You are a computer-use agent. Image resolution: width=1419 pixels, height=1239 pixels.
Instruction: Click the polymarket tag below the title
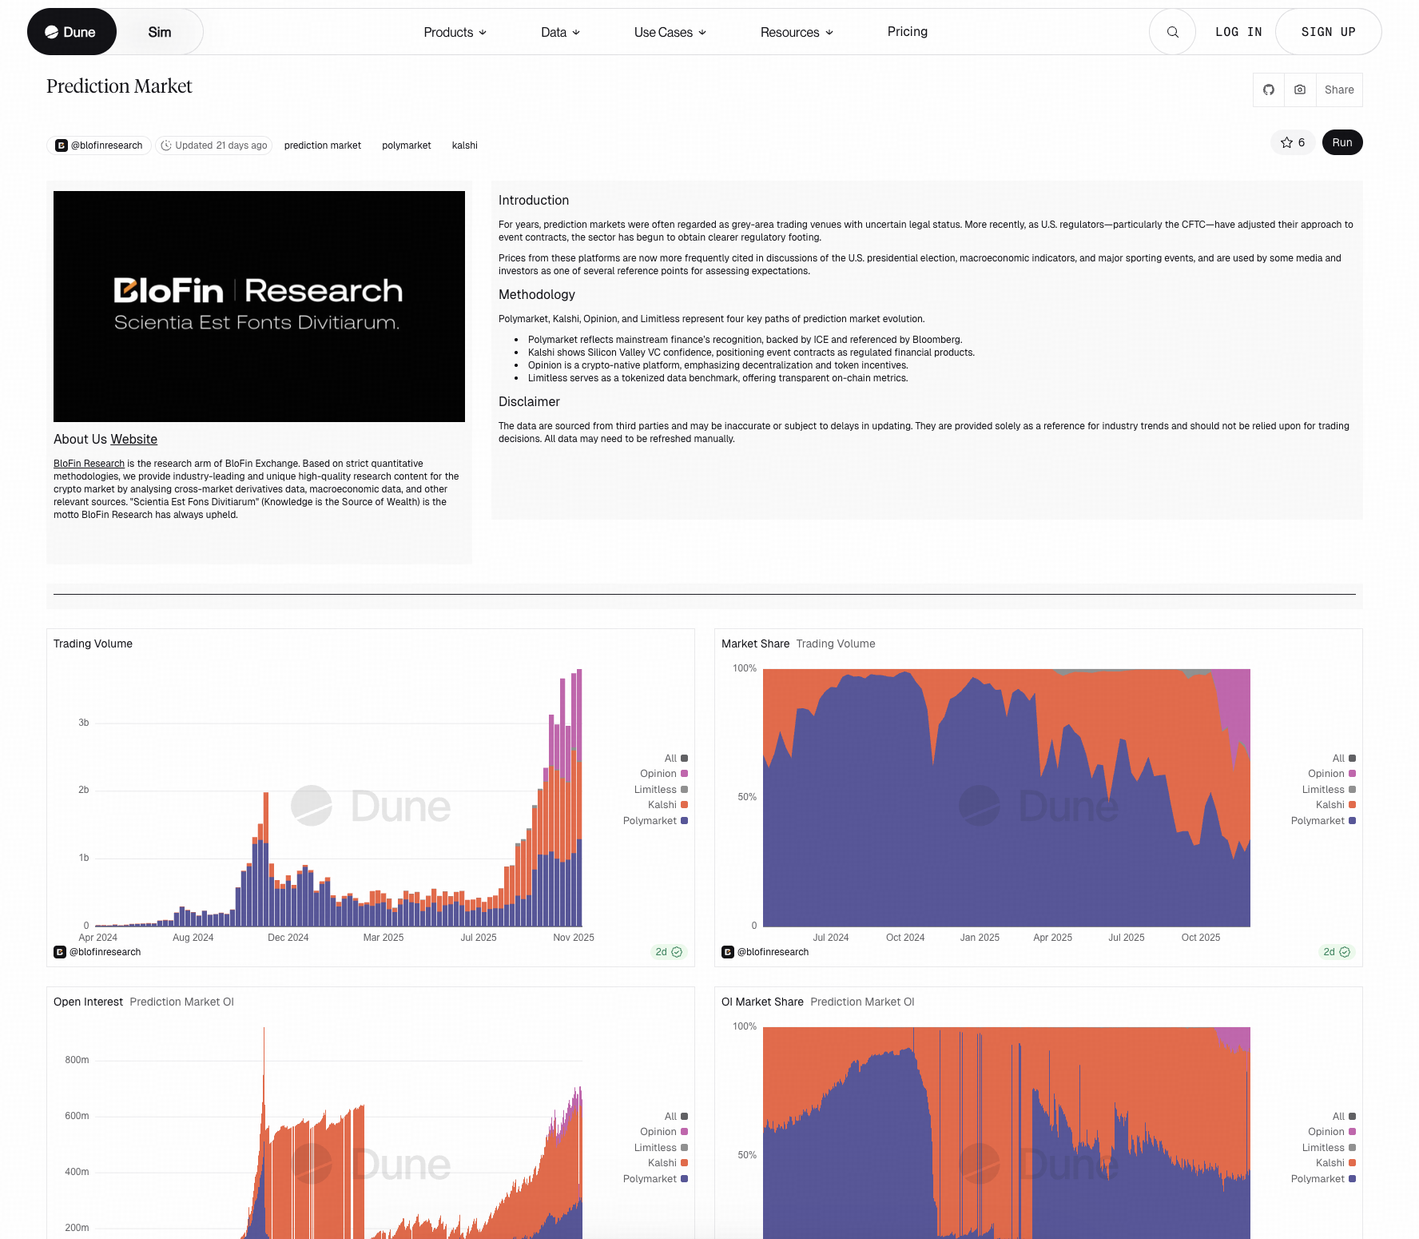coord(406,145)
